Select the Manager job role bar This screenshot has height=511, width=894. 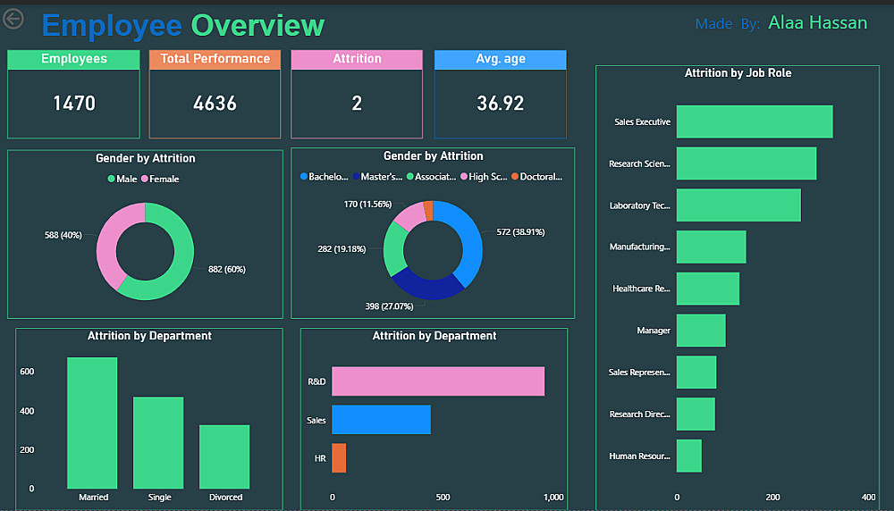pyautogui.click(x=701, y=331)
